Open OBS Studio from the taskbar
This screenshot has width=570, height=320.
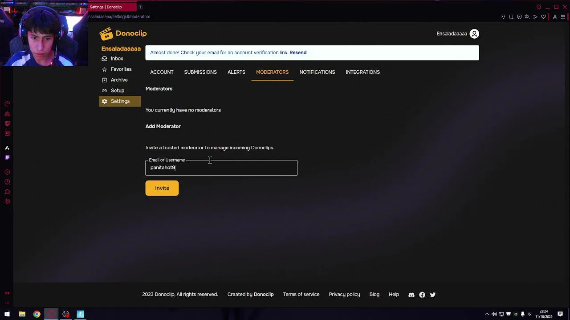click(x=66, y=314)
